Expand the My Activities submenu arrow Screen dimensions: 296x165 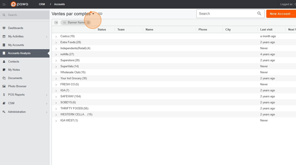(x=47, y=37)
